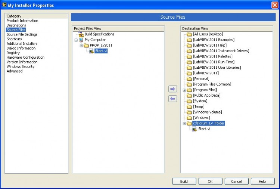
Task: Click the [Personal] folder icon
Action: pos(189,79)
